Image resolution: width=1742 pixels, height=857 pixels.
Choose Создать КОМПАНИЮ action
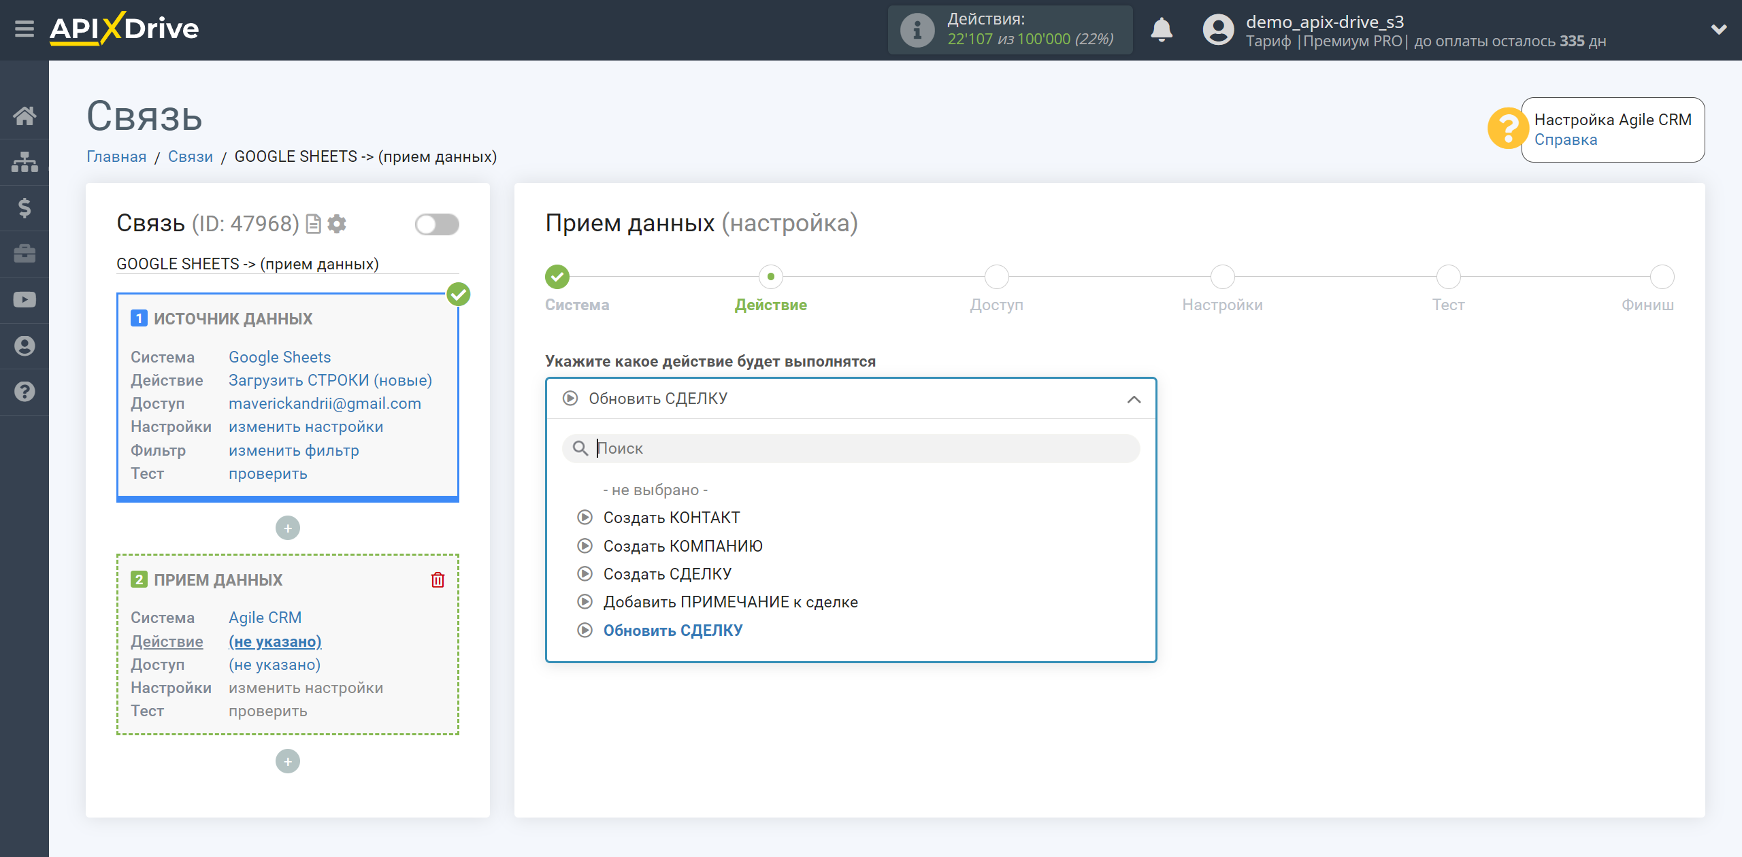[683, 546]
